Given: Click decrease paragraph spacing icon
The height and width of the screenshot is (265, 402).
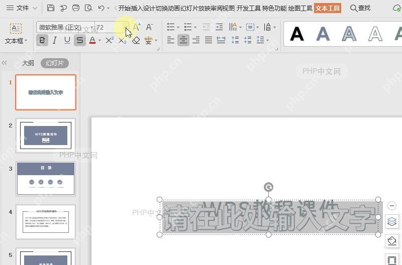Looking at the screenshot, I should 248,40.
